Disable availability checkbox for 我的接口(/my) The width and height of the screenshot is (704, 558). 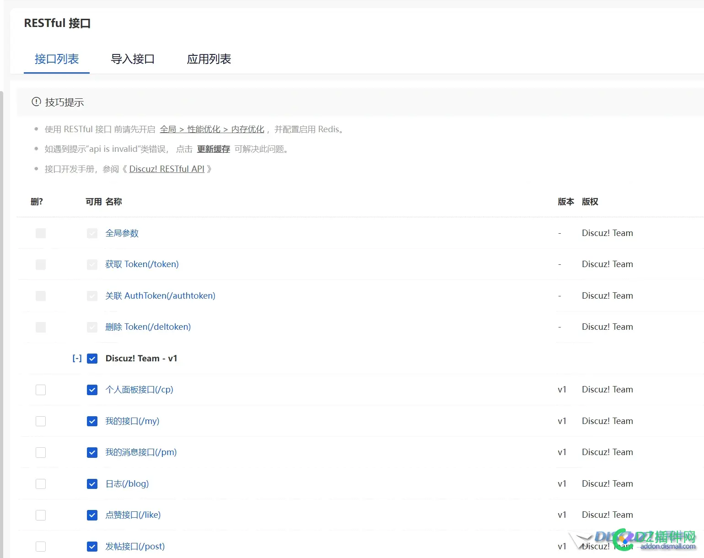coord(92,421)
